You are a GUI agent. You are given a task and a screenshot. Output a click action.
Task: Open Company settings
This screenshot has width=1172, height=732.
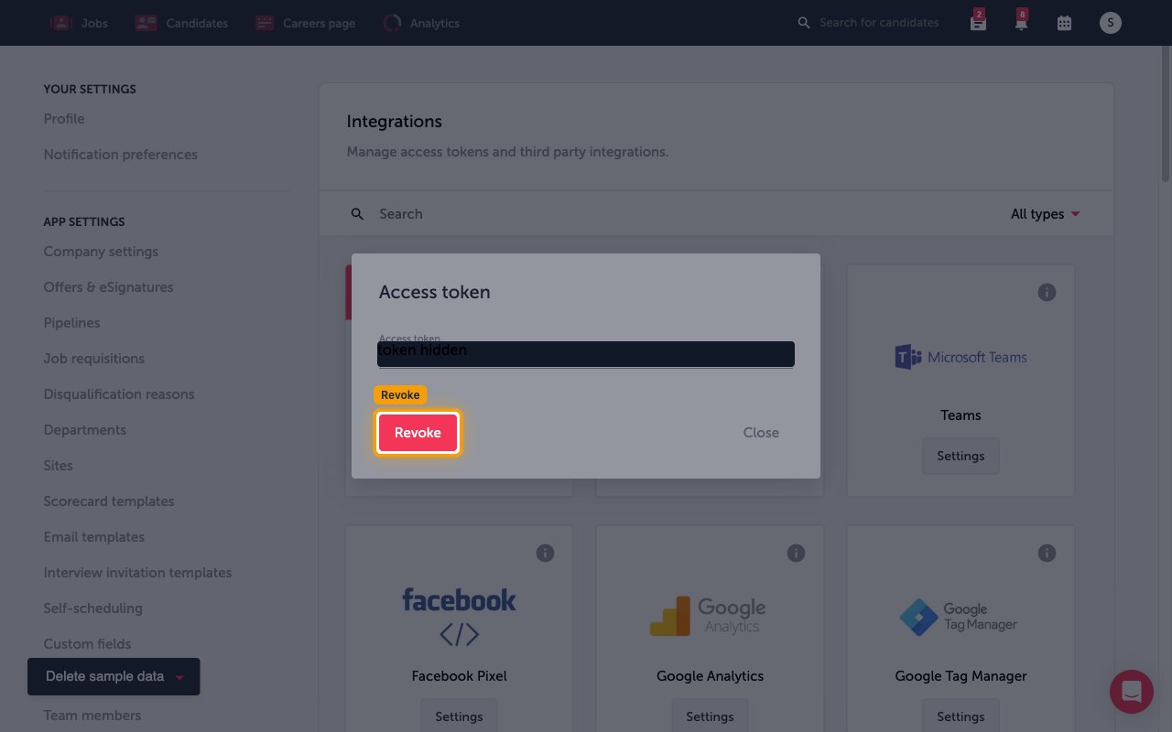tap(101, 252)
